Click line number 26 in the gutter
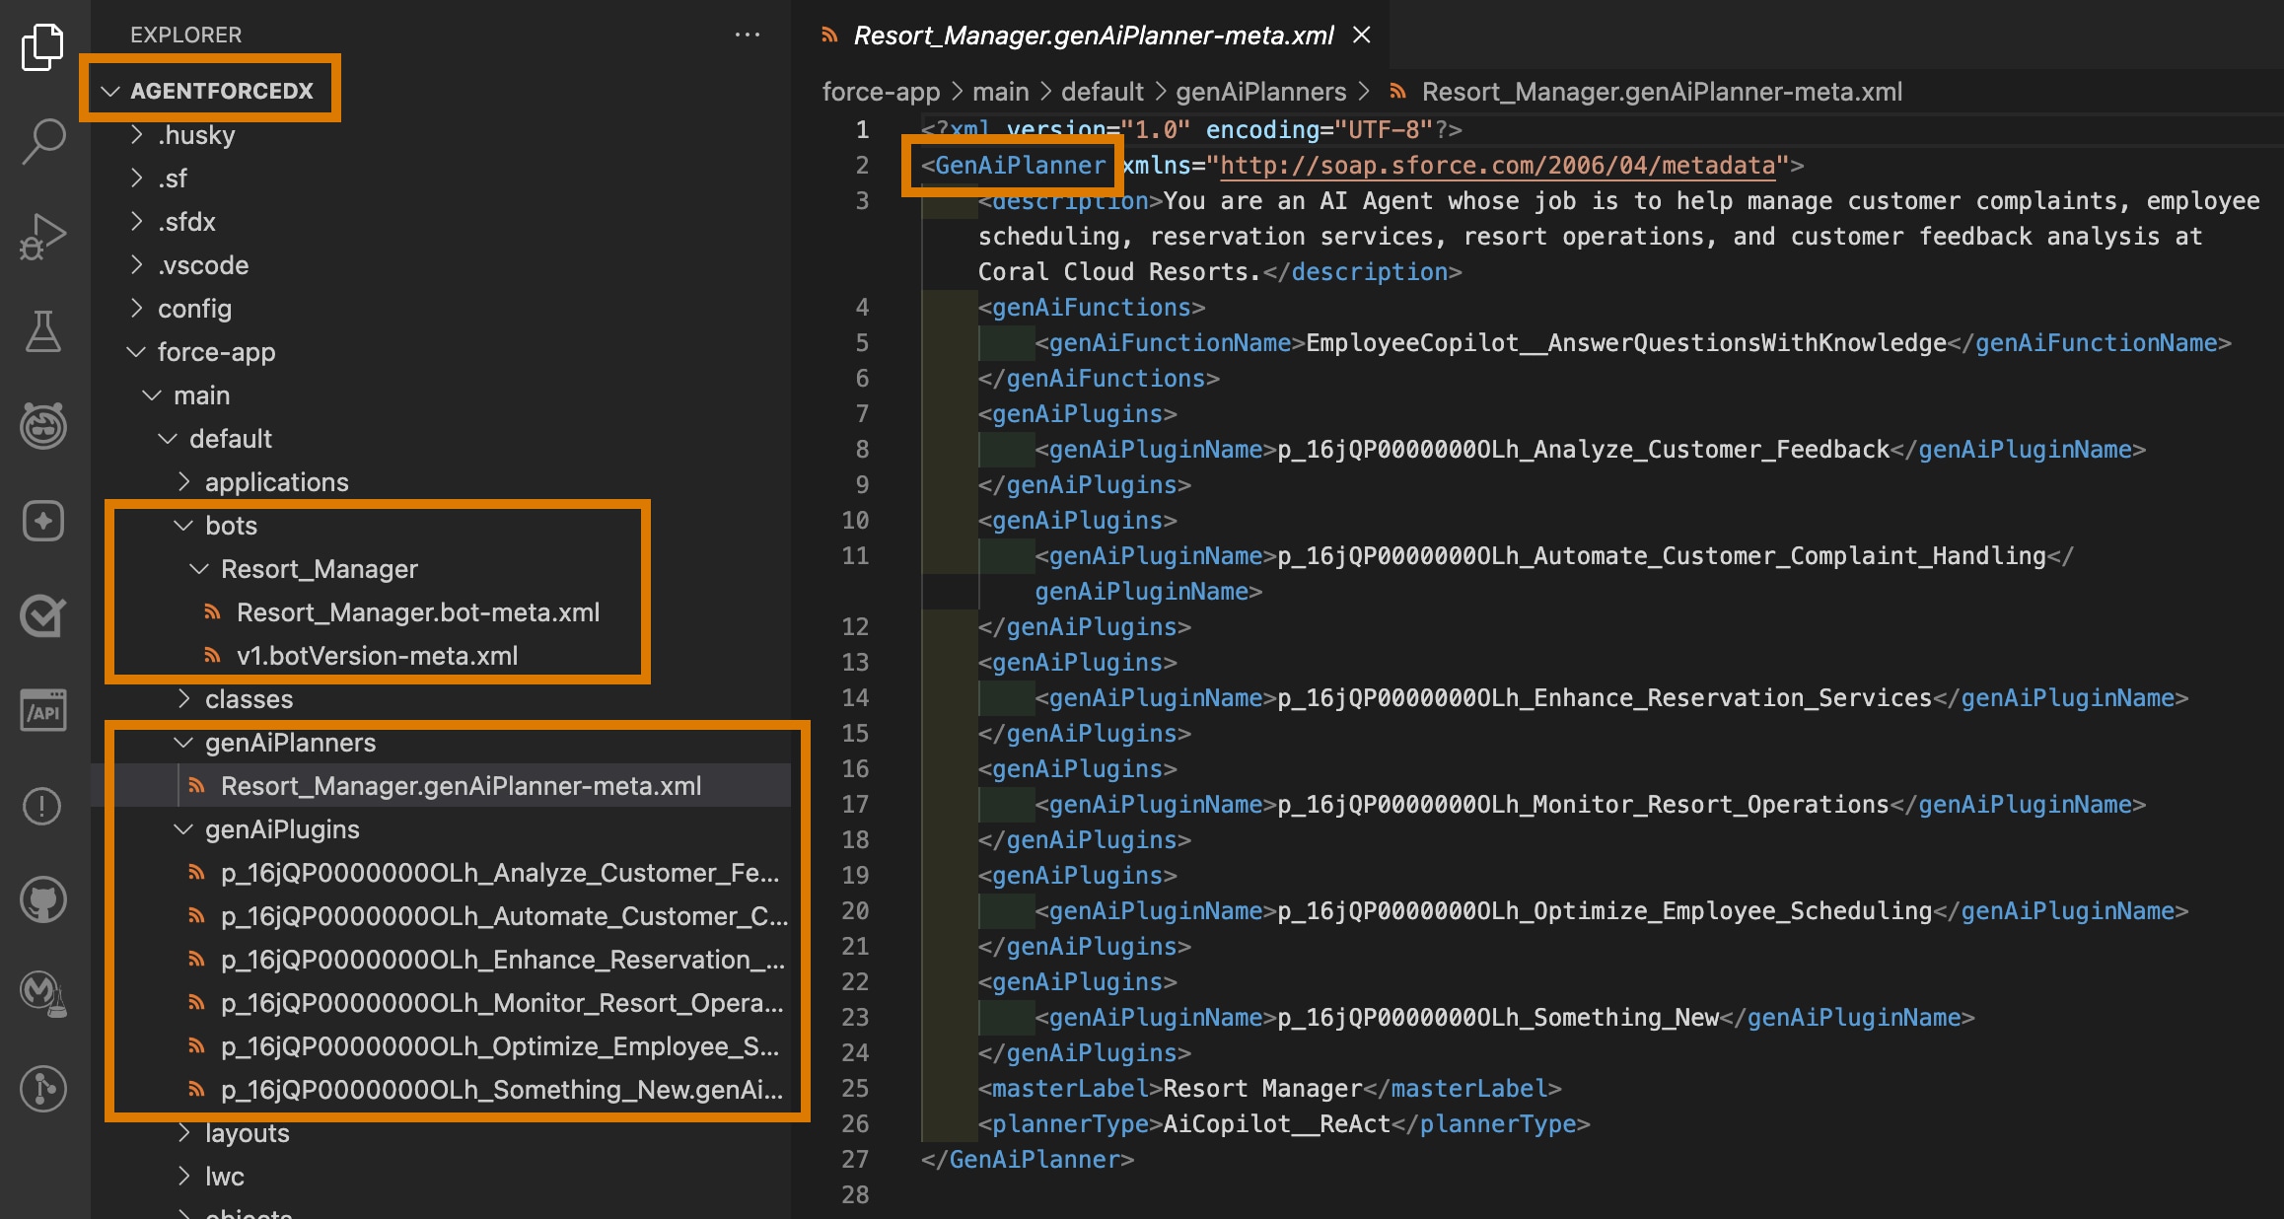Screen dimensions: 2284x1219 point(855,1123)
